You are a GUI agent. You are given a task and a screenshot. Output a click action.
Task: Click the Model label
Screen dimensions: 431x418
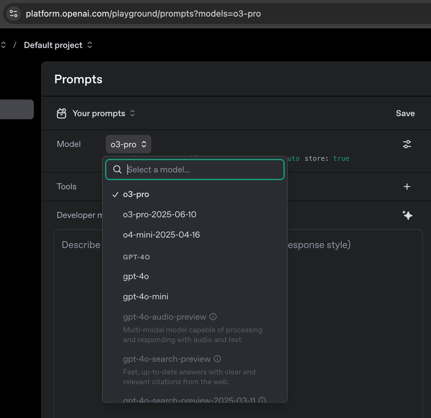69,144
